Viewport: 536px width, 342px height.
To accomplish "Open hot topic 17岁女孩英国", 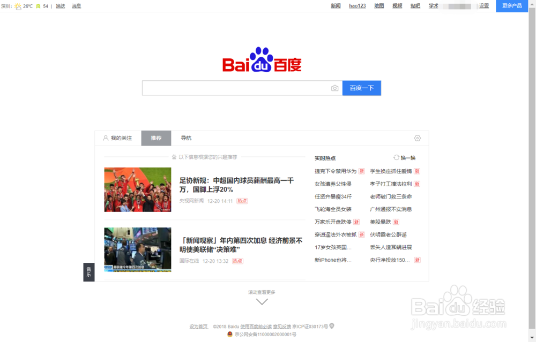I will 333,247.
